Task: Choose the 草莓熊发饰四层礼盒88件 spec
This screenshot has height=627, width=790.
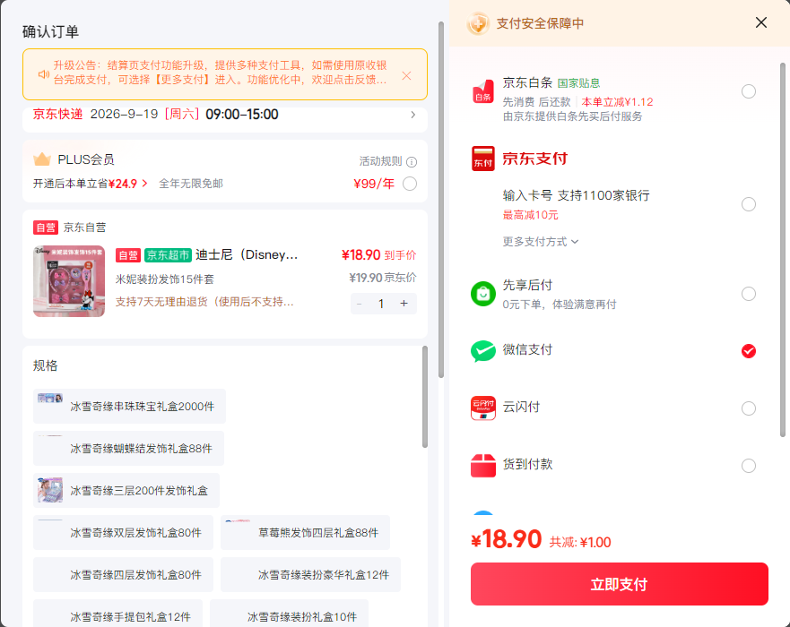Action: (x=305, y=532)
